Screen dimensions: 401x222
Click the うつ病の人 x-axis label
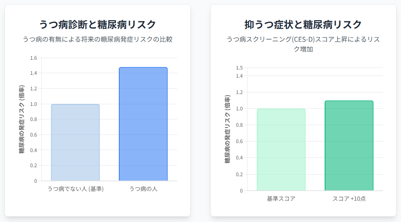pyautogui.click(x=143, y=189)
